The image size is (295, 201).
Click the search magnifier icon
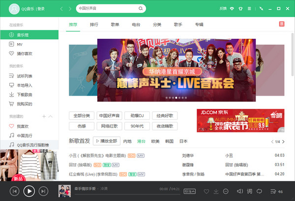tap(141, 9)
